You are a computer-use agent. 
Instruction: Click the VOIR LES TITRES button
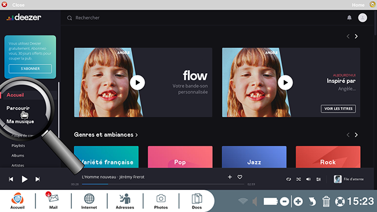pyautogui.click(x=338, y=109)
